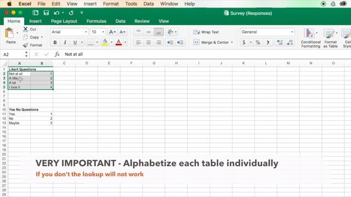Click the Paste clipboard icon
The image size is (351, 197).
coord(9,33)
